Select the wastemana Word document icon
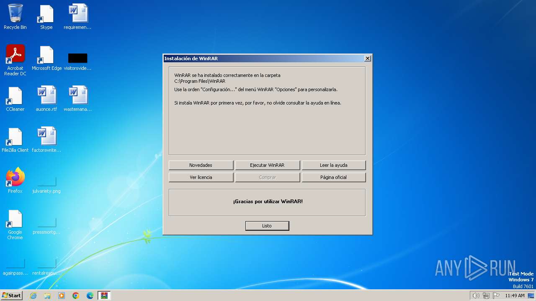The height and width of the screenshot is (301, 536). click(77, 99)
